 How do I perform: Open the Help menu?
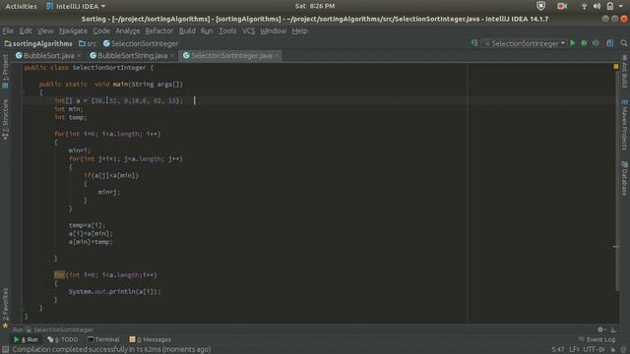pos(299,30)
